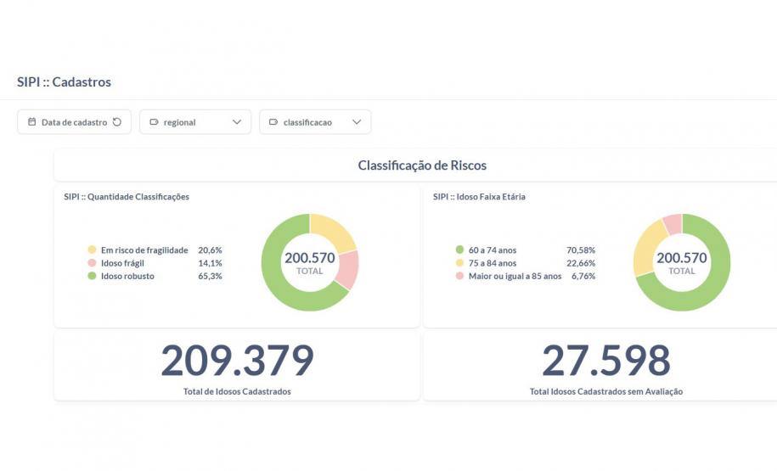Toggle the pink 'Idoso frágil' legend dot
This screenshot has width=777, height=471.
92,263
